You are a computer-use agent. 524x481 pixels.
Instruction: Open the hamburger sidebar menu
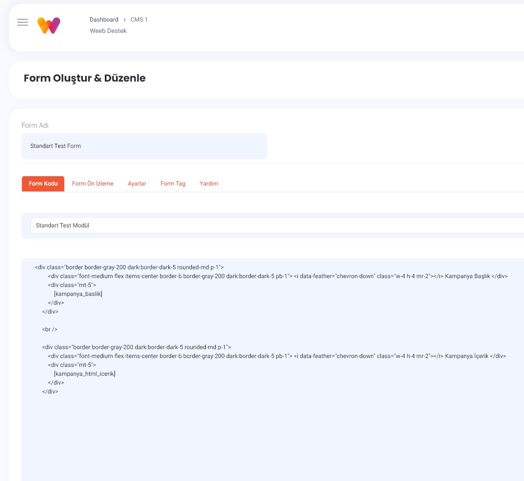23,22
